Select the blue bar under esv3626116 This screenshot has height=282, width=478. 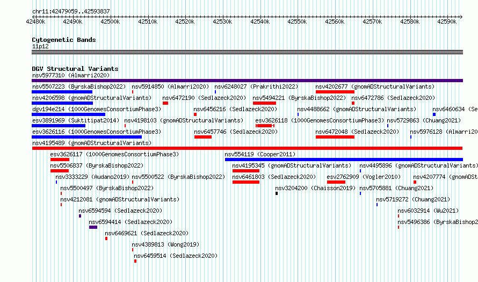coord(86,137)
